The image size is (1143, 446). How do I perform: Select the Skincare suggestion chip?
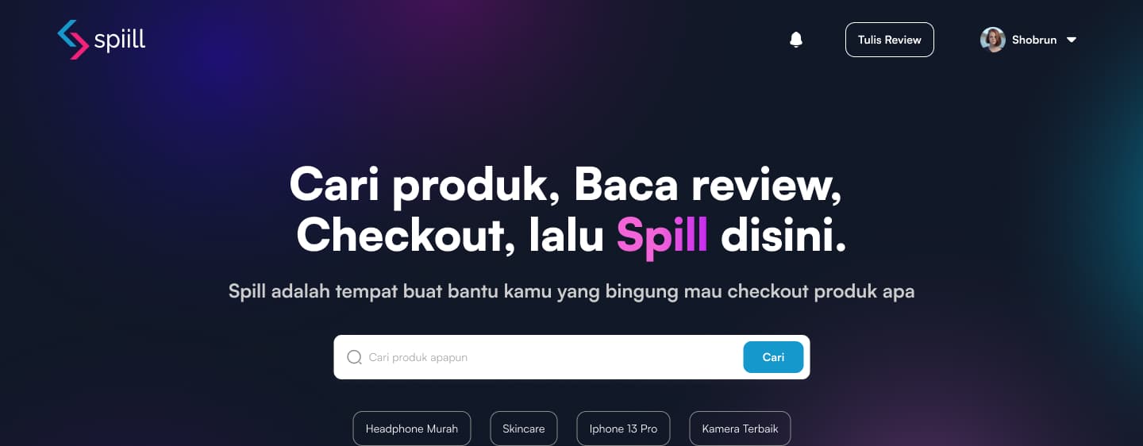pyautogui.click(x=524, y=429)
